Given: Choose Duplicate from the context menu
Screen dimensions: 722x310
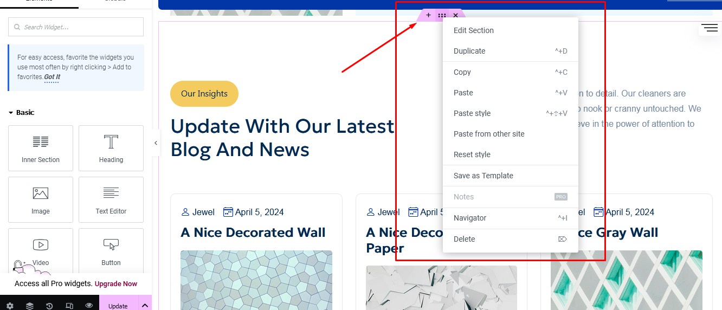Looking at the screenshot, I should [x=469, y=51].
